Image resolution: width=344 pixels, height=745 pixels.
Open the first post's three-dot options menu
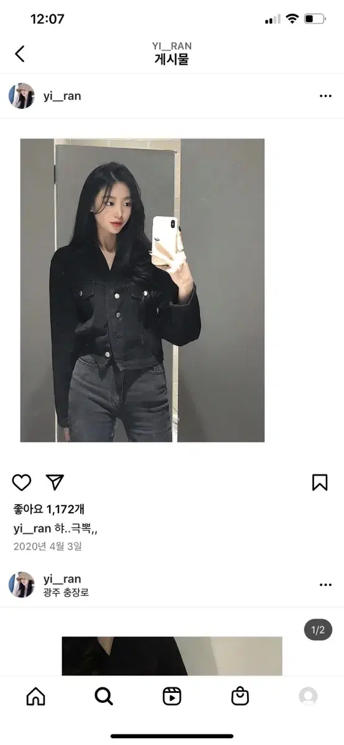(x=325, y=96)
